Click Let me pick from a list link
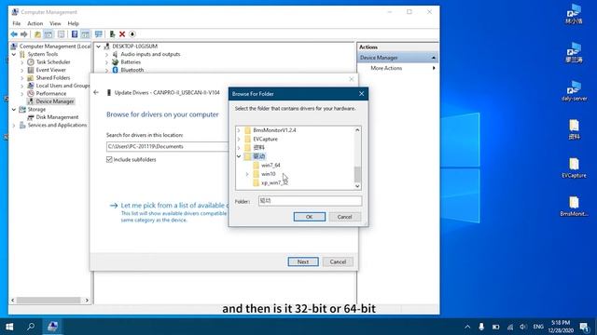This screenshot has height=335, width=597. 174,205
